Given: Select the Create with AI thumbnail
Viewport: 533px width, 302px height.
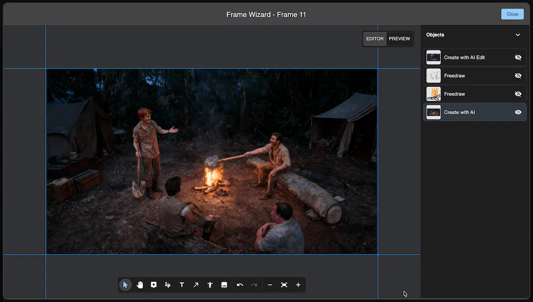Looking at the screenshot, I should click(x=433, y=112).
